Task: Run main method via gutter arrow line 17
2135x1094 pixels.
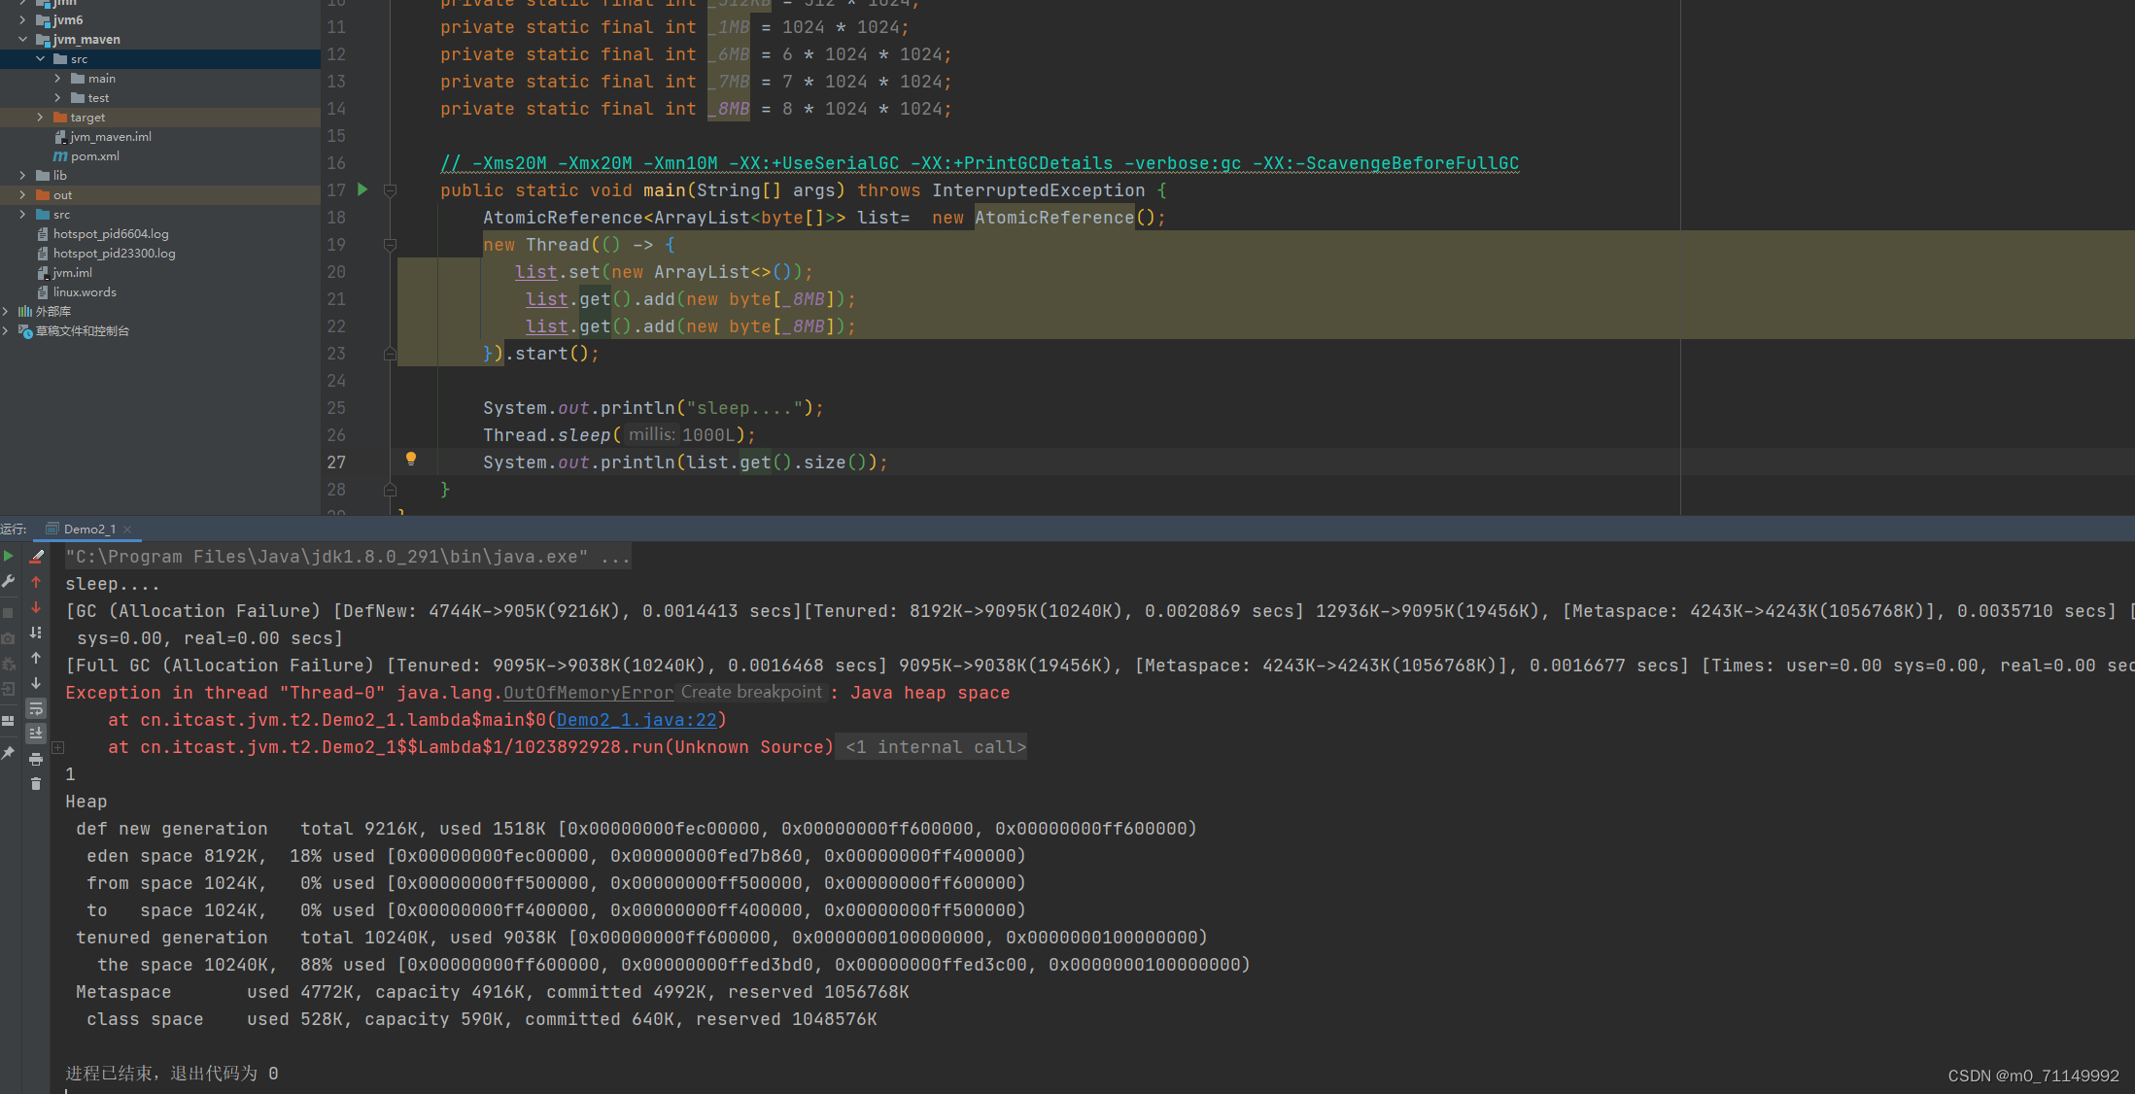Action: coord(362,189)
